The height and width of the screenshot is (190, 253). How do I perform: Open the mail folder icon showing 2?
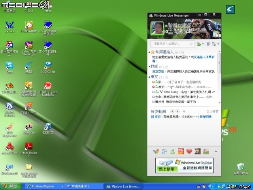[217, 34]
